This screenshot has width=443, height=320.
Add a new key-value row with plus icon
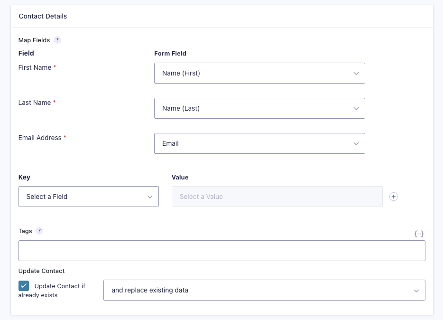[x=394, y=197]
